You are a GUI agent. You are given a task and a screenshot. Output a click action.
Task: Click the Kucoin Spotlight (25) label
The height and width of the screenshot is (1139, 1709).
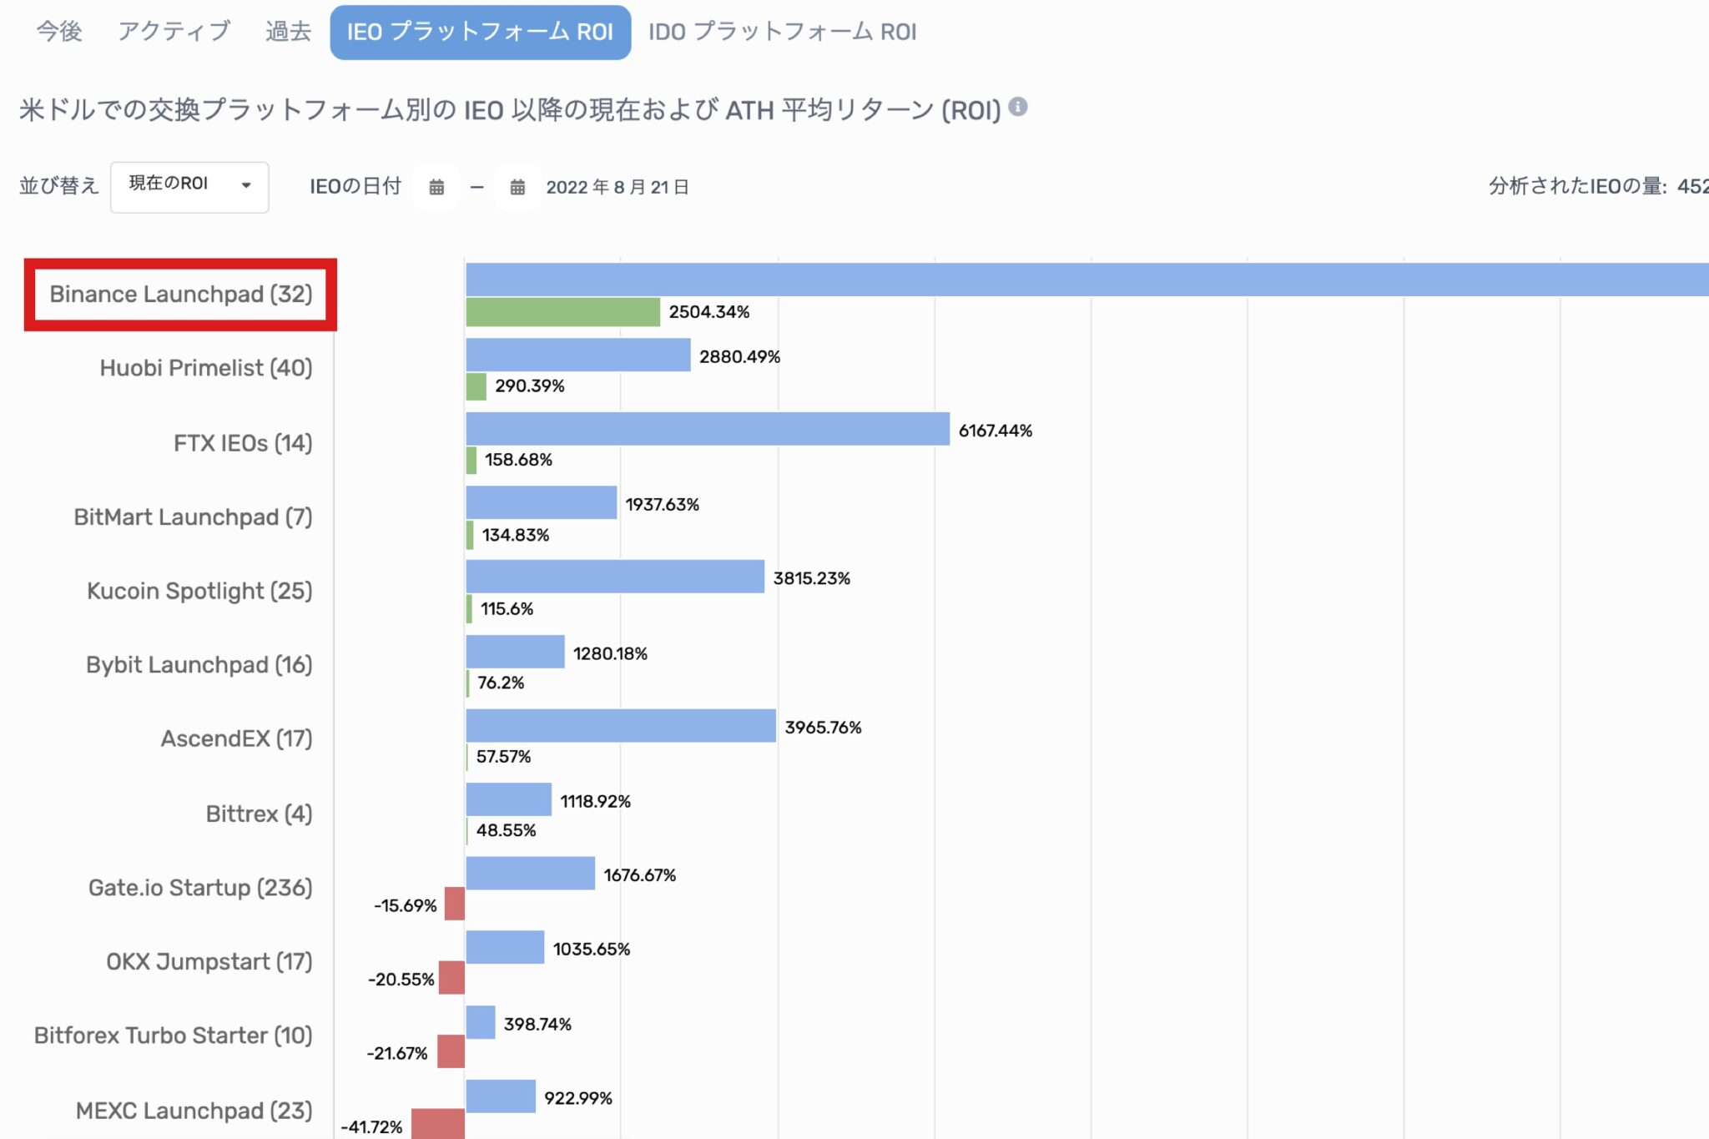tap(199, 591)
